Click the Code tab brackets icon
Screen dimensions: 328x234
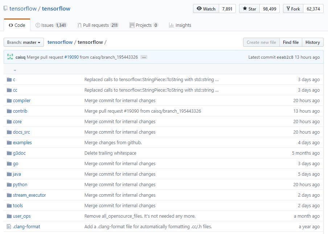click(11, 25)
